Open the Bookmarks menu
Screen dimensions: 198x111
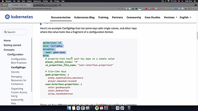(37, 1)
